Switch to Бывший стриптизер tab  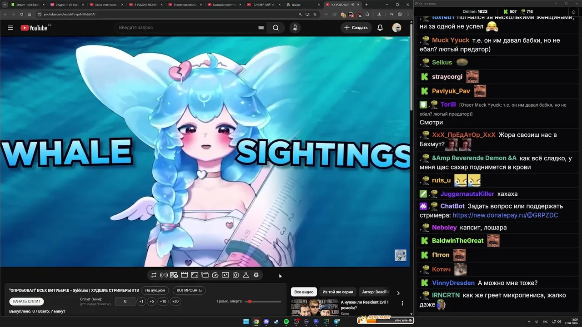coord(224,5)
